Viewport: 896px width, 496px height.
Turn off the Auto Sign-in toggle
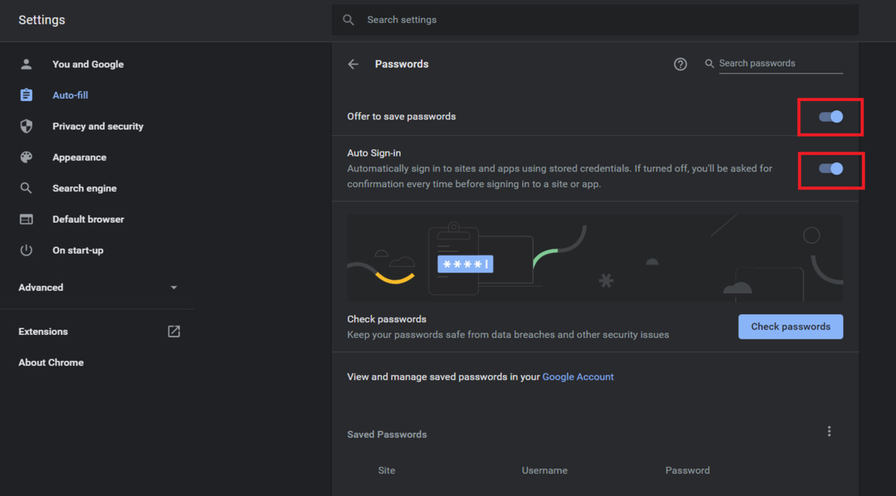(830, 169)
